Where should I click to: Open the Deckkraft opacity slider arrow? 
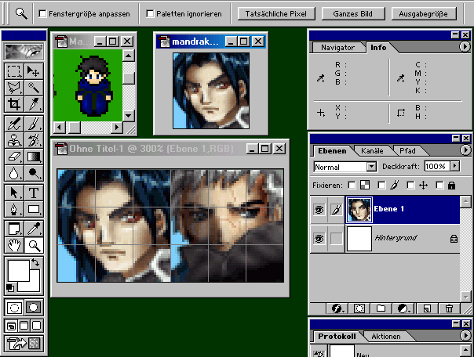coord(454,166)
